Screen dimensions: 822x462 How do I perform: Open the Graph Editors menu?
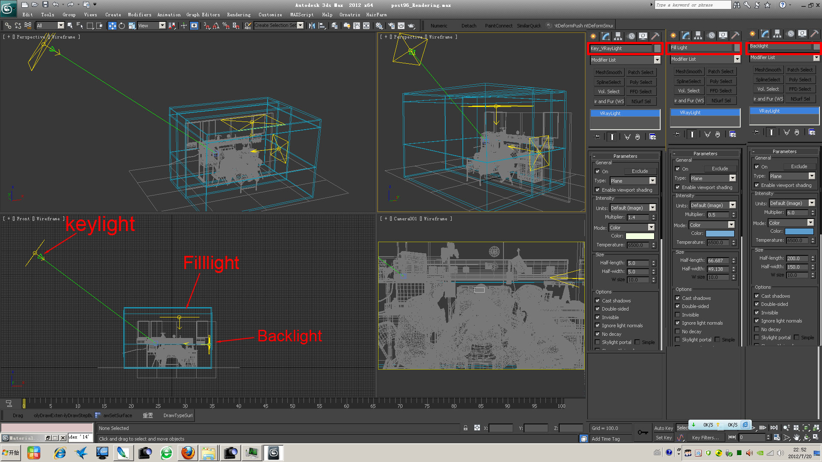coord(203,15)
